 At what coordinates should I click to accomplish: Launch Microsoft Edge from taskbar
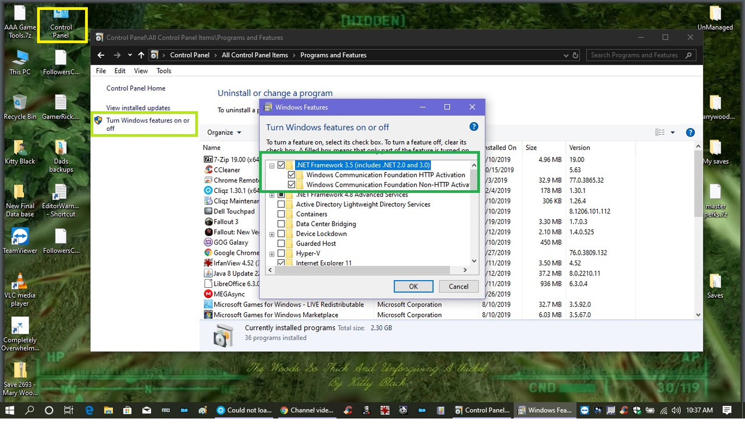89,410
